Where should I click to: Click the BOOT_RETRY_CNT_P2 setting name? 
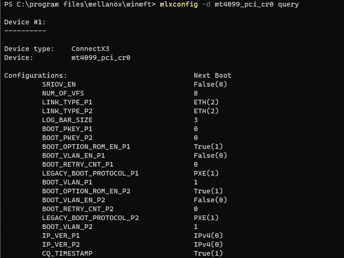click(x=78, y=209)
